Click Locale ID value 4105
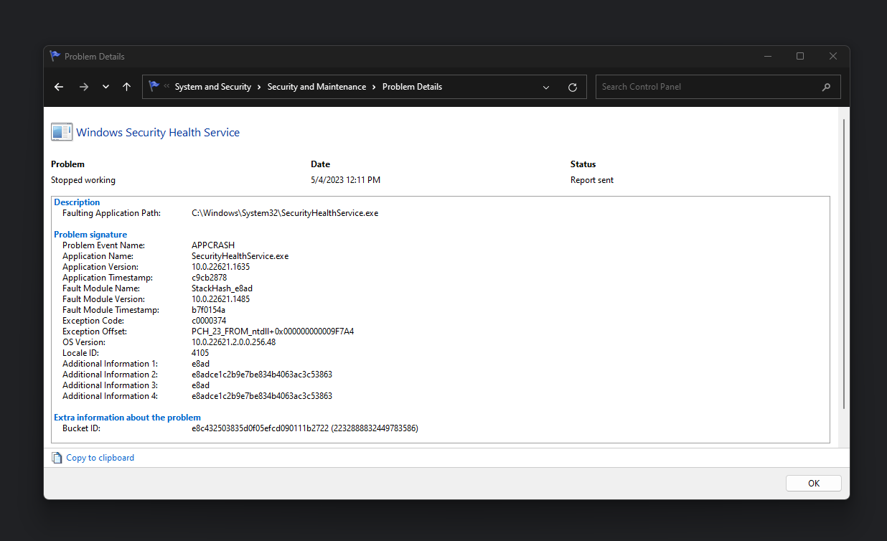Screen dimensions: 887x541 tap(200, 353)
